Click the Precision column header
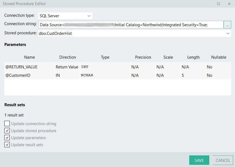235x167 pixels. pos(143,57)
